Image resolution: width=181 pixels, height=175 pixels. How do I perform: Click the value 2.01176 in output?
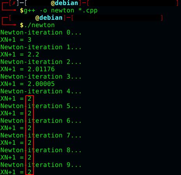pos(41,69)
